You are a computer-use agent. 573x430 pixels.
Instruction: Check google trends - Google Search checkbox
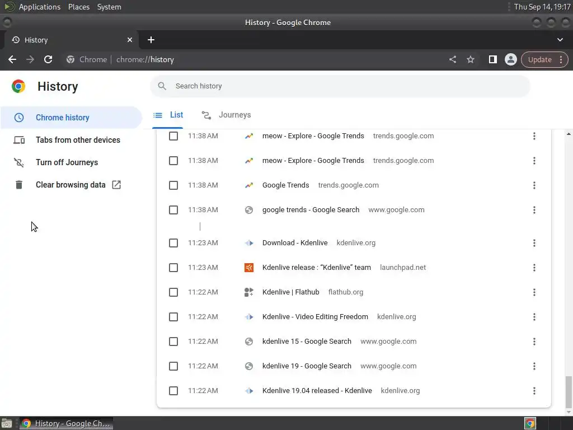[173, 210]
